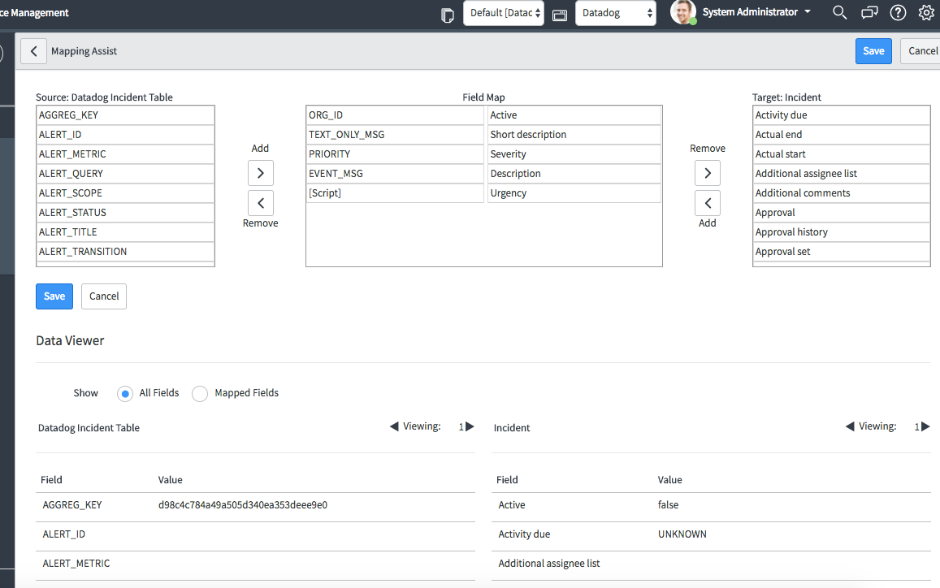
Task: Click Cancel below the Field Map
Action: click(103, 296)
